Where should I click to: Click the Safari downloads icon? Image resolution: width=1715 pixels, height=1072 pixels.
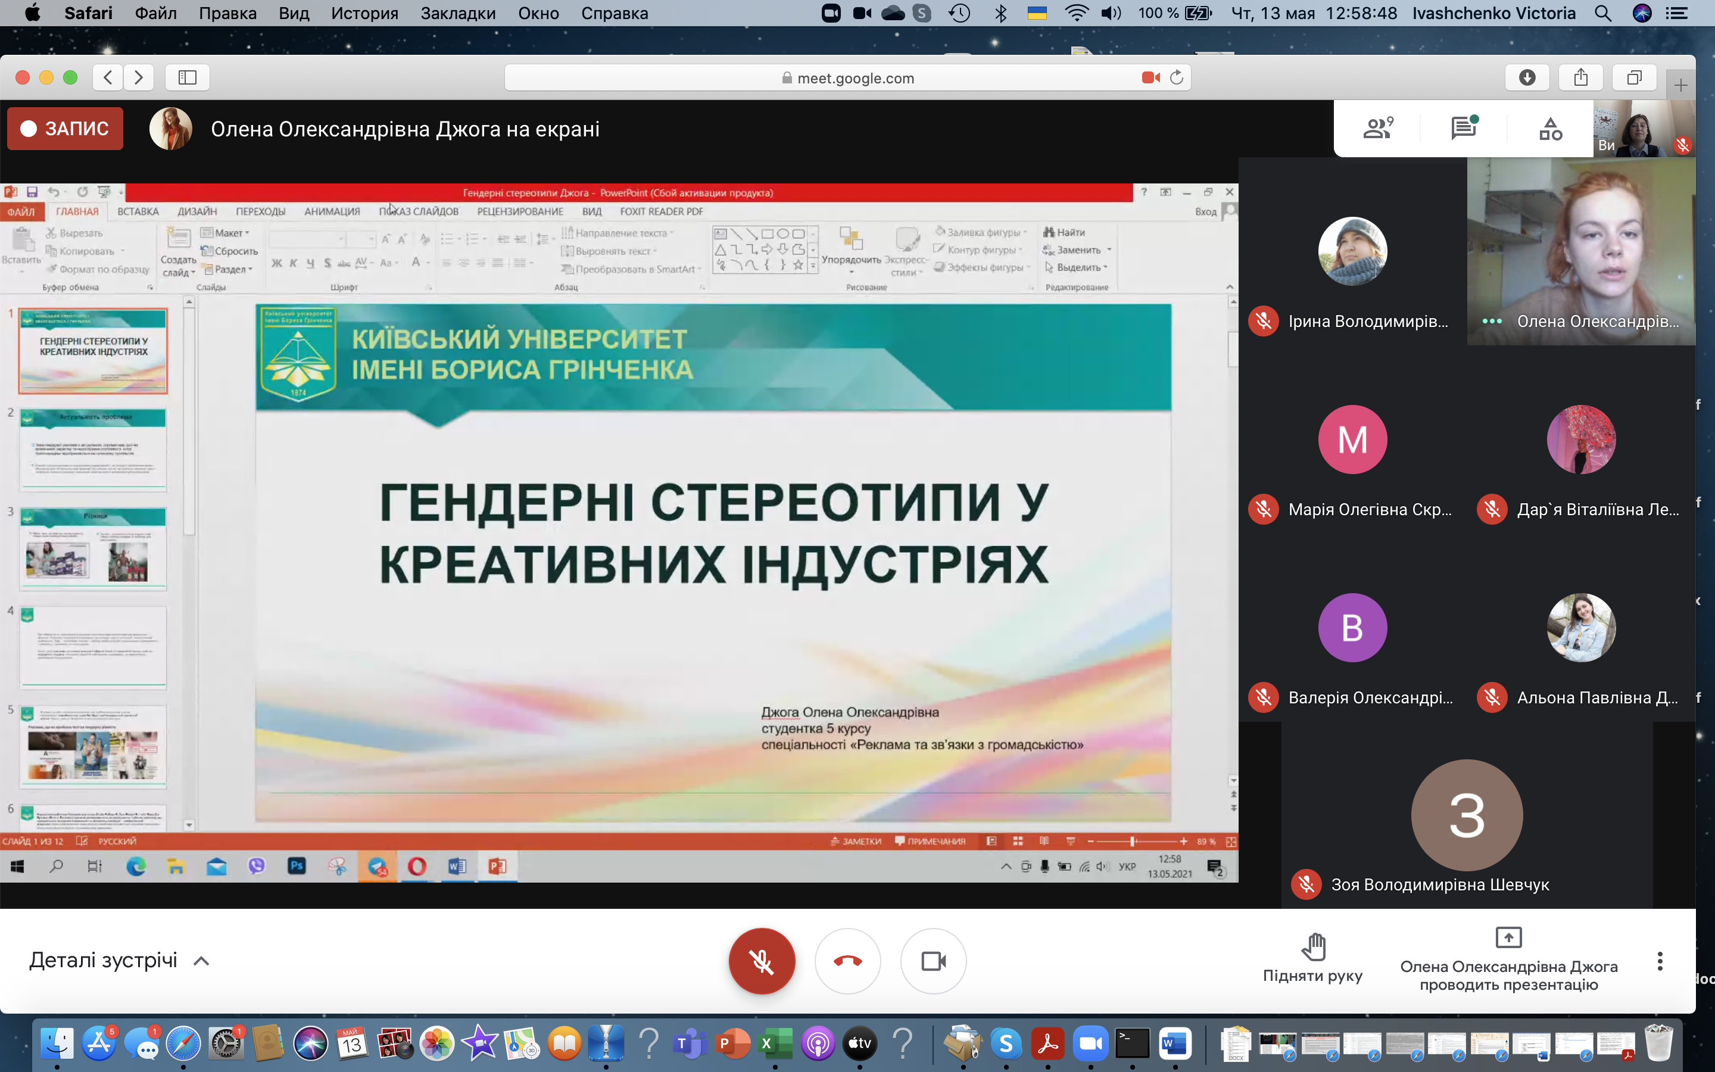[1527, 77]
